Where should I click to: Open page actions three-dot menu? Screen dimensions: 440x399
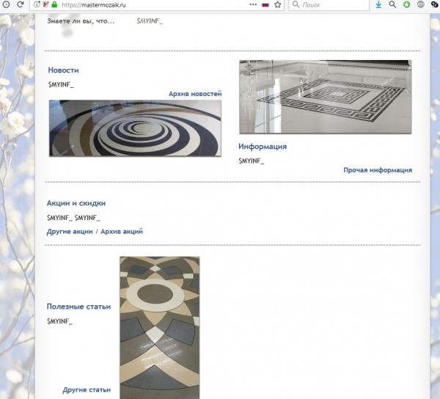pos(253,4)
